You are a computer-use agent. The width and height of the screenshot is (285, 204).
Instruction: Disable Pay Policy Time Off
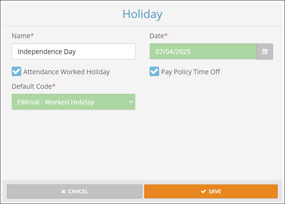[x=154, y=72]
